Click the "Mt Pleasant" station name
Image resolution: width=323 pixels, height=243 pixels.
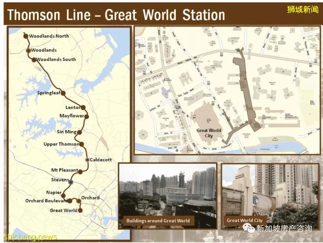point(65,170)
